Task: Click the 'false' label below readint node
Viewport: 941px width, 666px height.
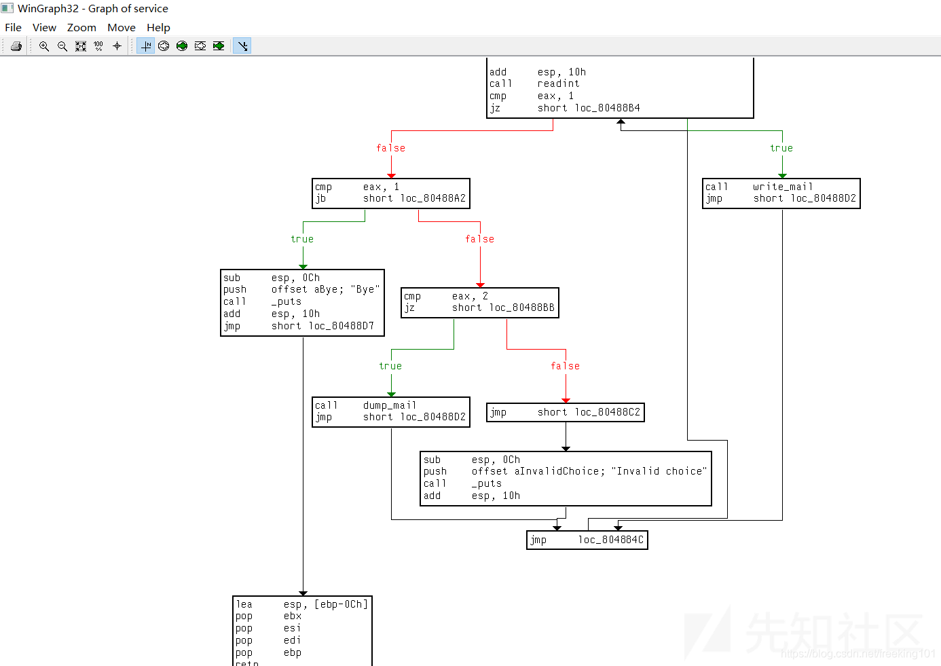Action: [x=391, y=148]
